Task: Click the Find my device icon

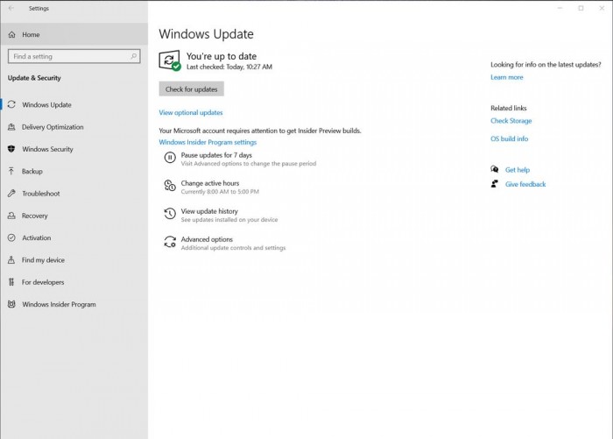Action: point(11,259)
